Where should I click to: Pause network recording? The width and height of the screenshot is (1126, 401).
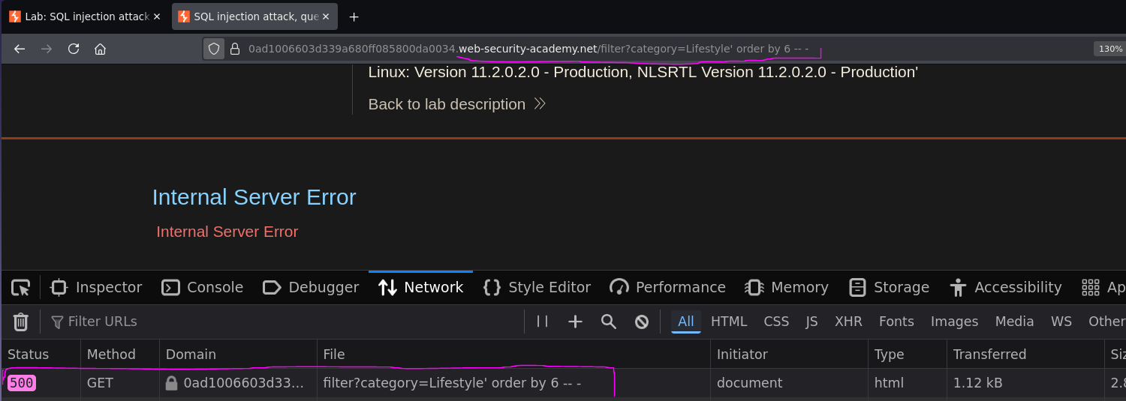(x=543, y=322)
